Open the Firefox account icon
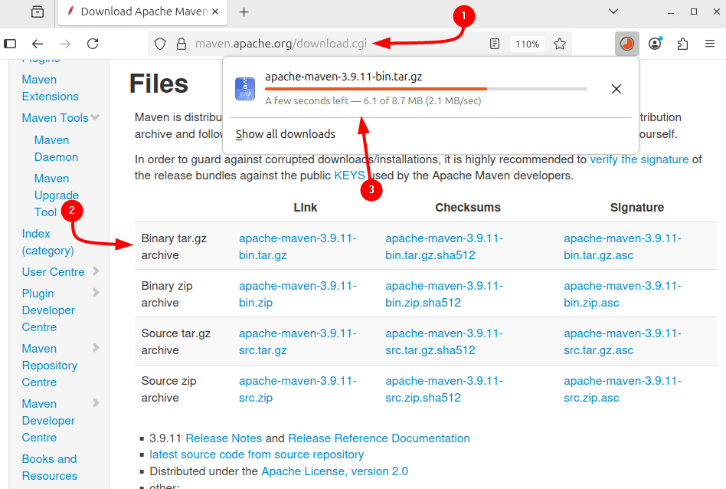This screenshot has width=726, height=489. [655, 44]
